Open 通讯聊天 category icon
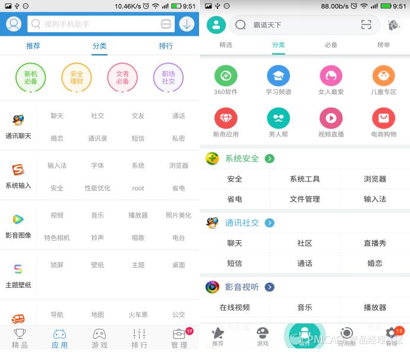 point(18,120)
